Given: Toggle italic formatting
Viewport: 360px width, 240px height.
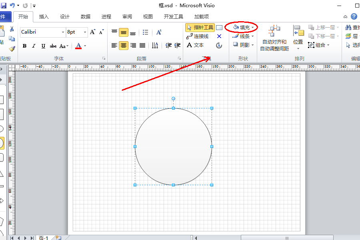Looking at the screenshot, I should click(33, 46).
